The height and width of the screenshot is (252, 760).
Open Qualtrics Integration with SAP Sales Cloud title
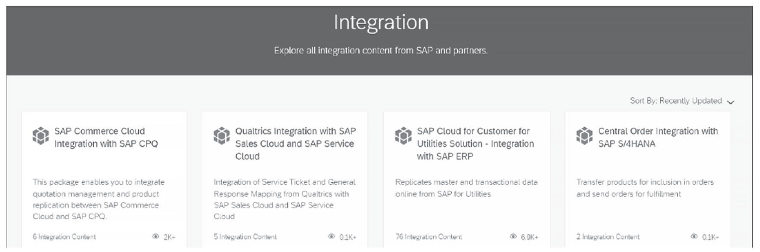coord(295,144)
